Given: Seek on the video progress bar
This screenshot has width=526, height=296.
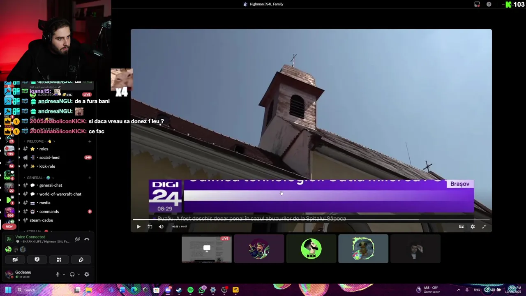Looking at the screenshot, I should (x=311, y=220).
